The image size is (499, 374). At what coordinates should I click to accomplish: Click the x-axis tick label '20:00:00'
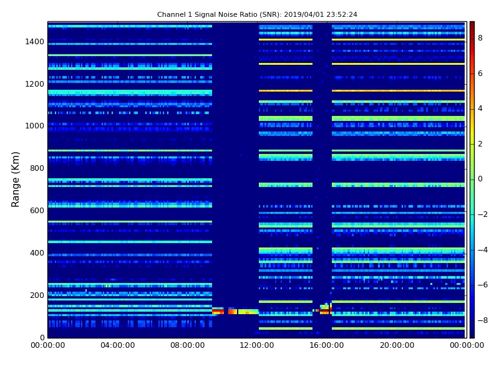(397, 345)
